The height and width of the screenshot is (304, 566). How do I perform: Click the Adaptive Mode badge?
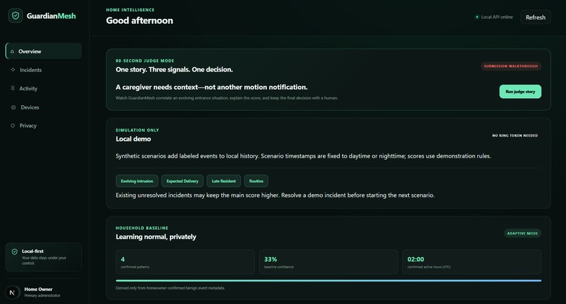click(522, 233)
